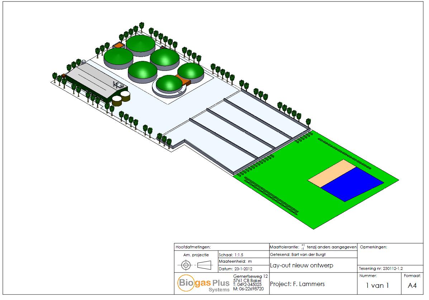Select the 'Am. projectie' text
The width and height of the screenshot is (429, 300).
point(196,255)
